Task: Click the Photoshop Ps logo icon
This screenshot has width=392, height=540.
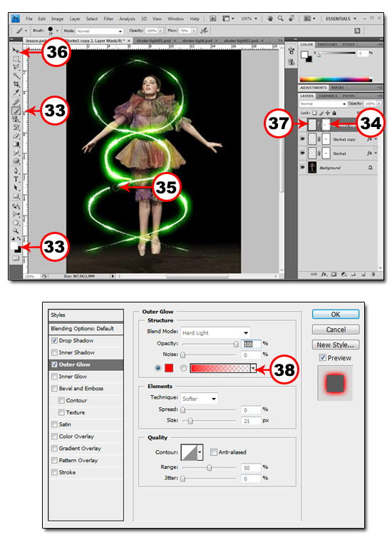Action: click(16, 19)
